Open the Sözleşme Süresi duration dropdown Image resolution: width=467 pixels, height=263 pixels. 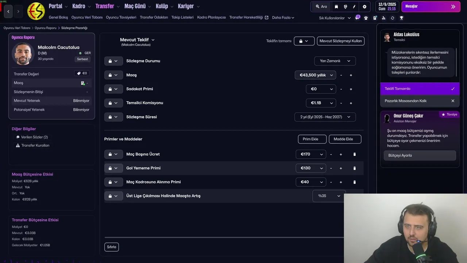[x=325, y=117]
